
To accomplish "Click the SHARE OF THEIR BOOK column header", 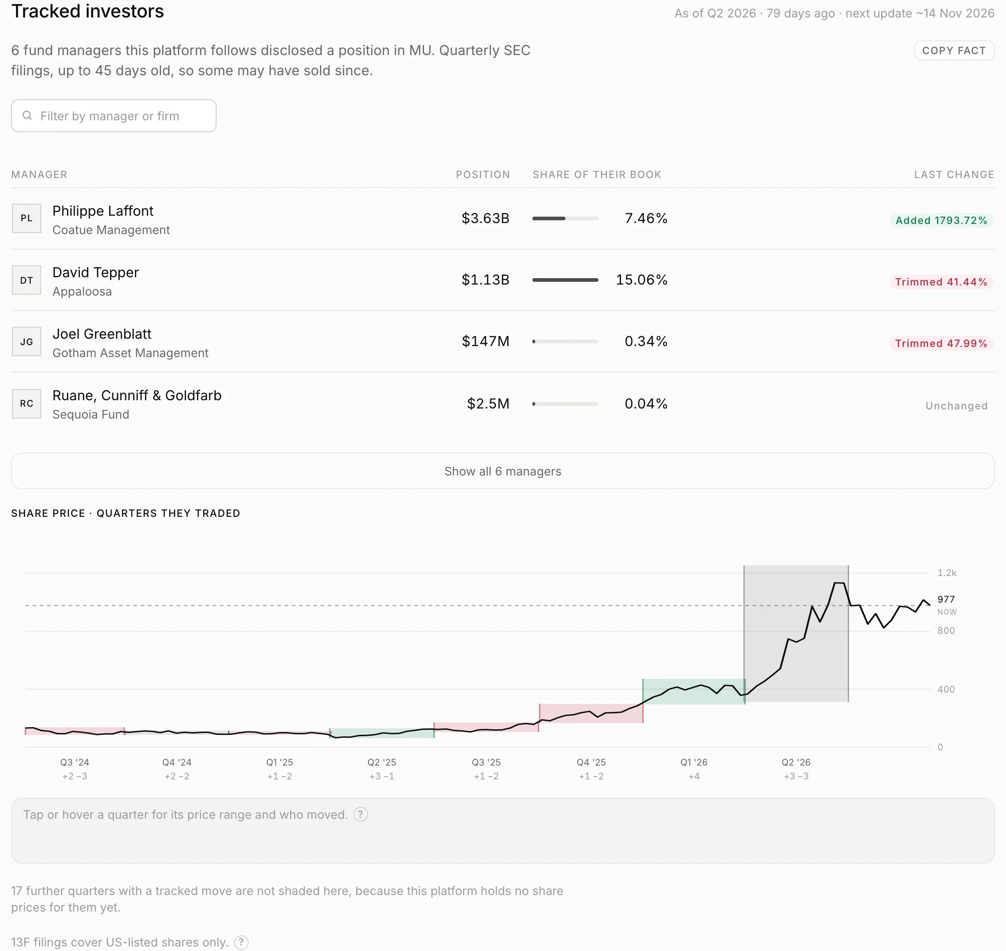I will [597, 174].
